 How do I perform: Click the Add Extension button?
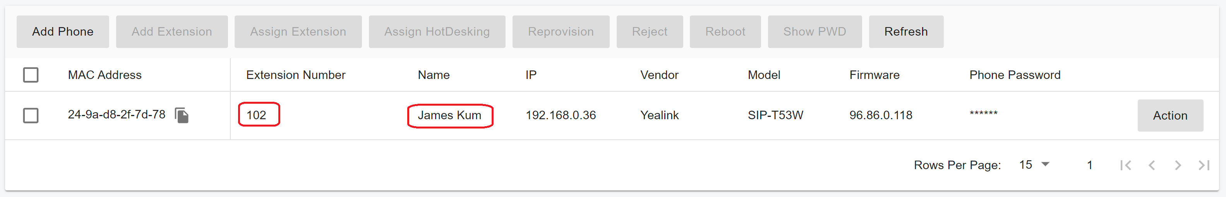[172, 31]
